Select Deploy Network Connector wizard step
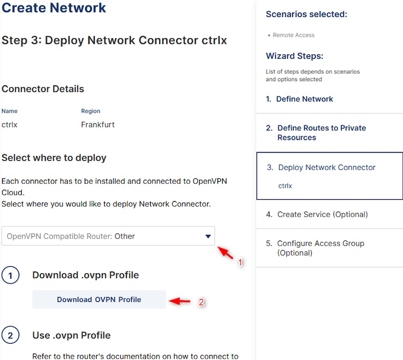Screen dimensions: 403x360 (321, 167)
